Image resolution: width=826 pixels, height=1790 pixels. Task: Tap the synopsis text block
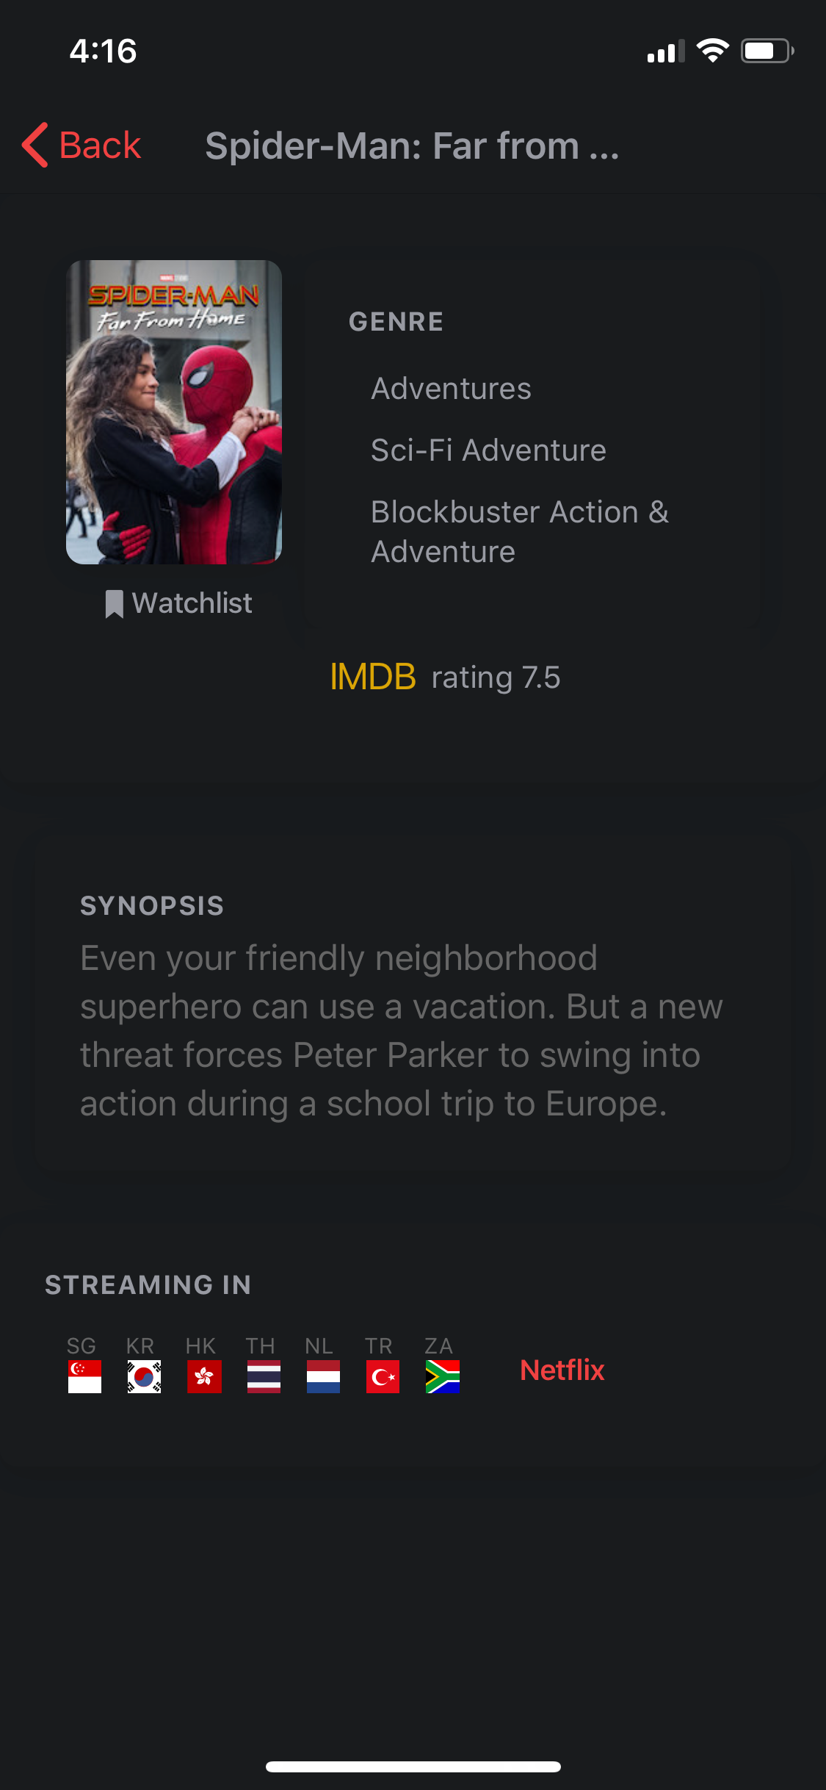coord(402,1030)
